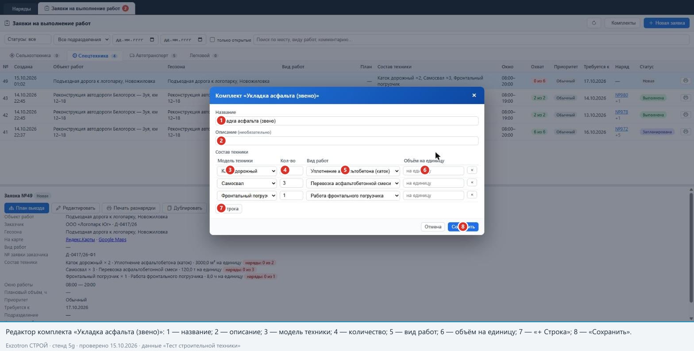Open the Уплотнение асфальтобетона (каток) work type dropdown

coord(353,171)
